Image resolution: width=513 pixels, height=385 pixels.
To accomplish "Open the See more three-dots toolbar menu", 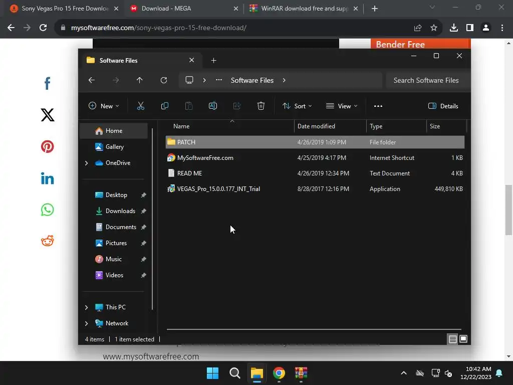I will [378, 106].
